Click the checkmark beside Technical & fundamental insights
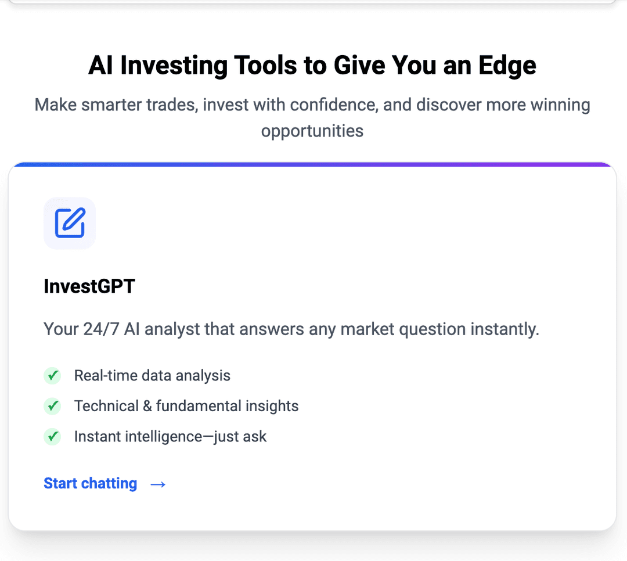 coord(52,406)
